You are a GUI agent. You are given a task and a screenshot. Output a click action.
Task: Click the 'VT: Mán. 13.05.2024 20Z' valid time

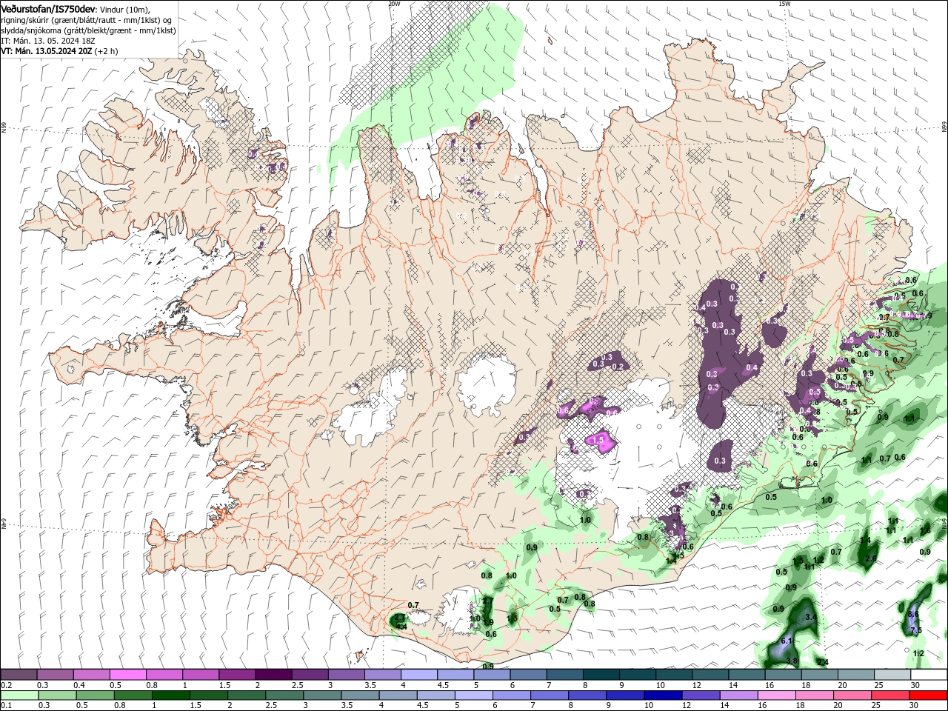(x=46, y=51)
